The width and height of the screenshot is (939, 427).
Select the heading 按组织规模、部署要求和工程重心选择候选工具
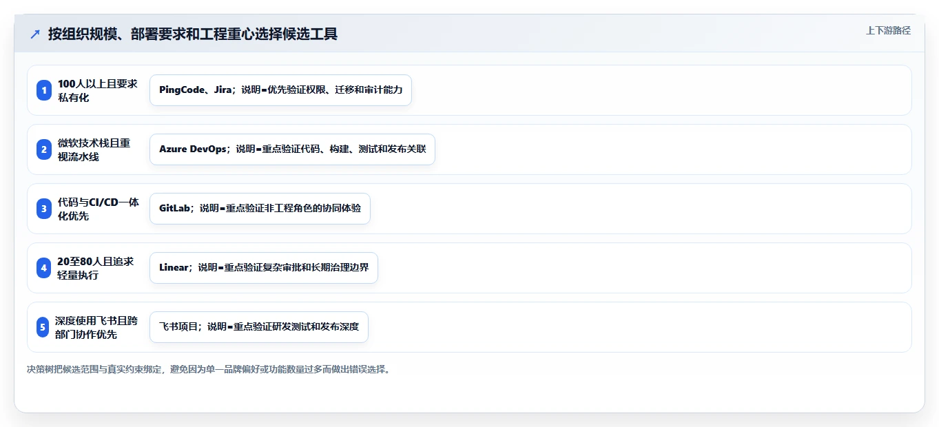(193, 34)
